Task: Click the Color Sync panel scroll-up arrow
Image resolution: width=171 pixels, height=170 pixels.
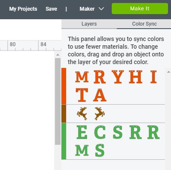Action: point(168,72)
